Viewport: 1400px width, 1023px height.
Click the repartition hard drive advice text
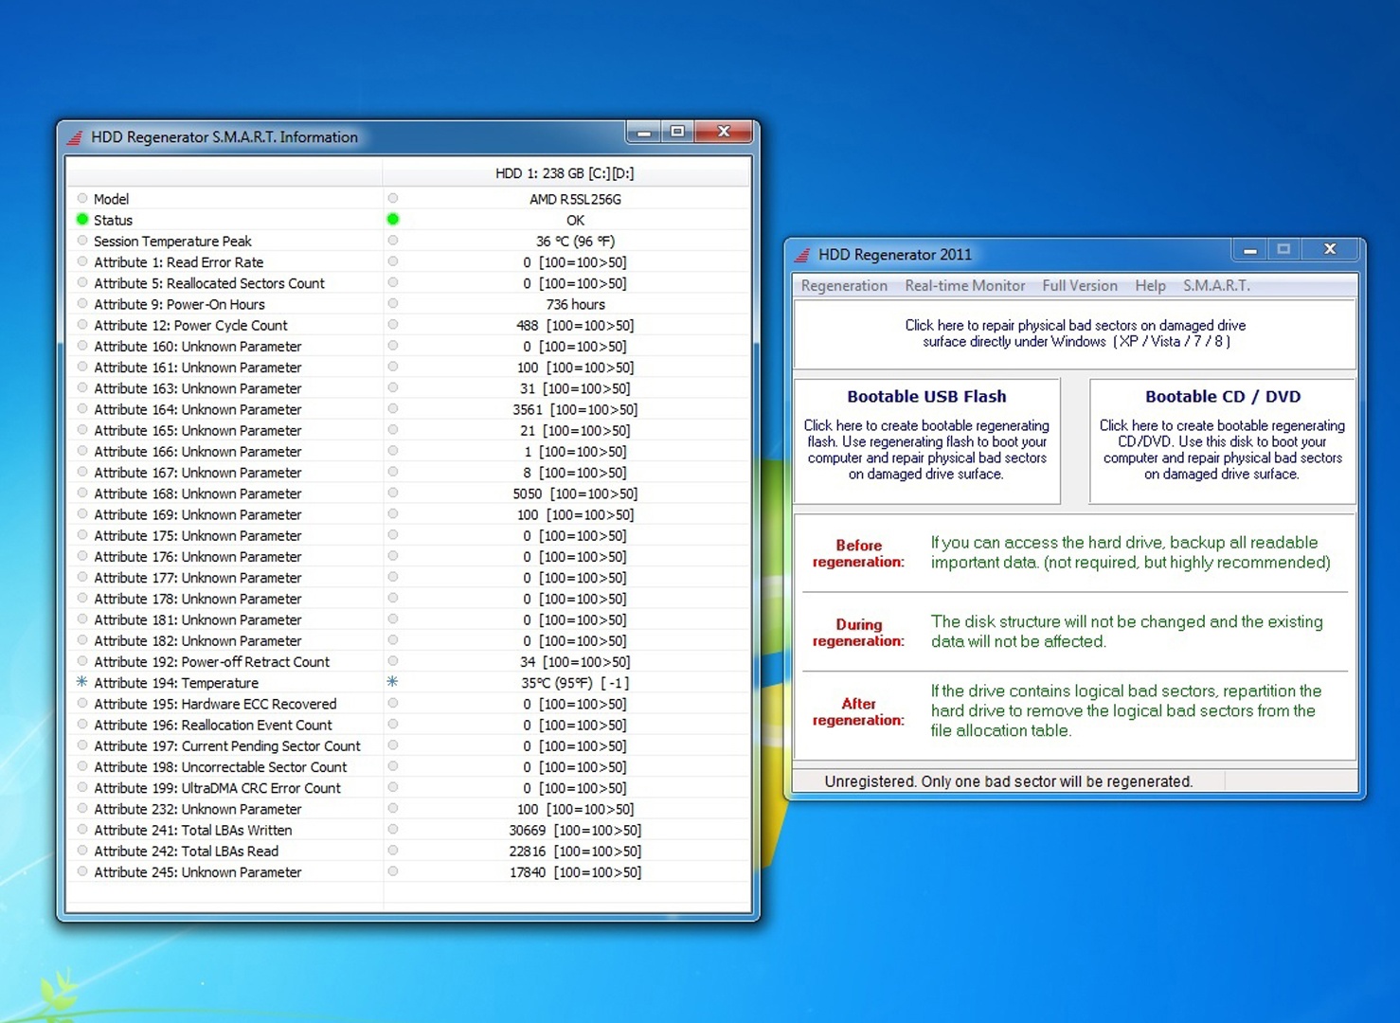point(1125,710)
